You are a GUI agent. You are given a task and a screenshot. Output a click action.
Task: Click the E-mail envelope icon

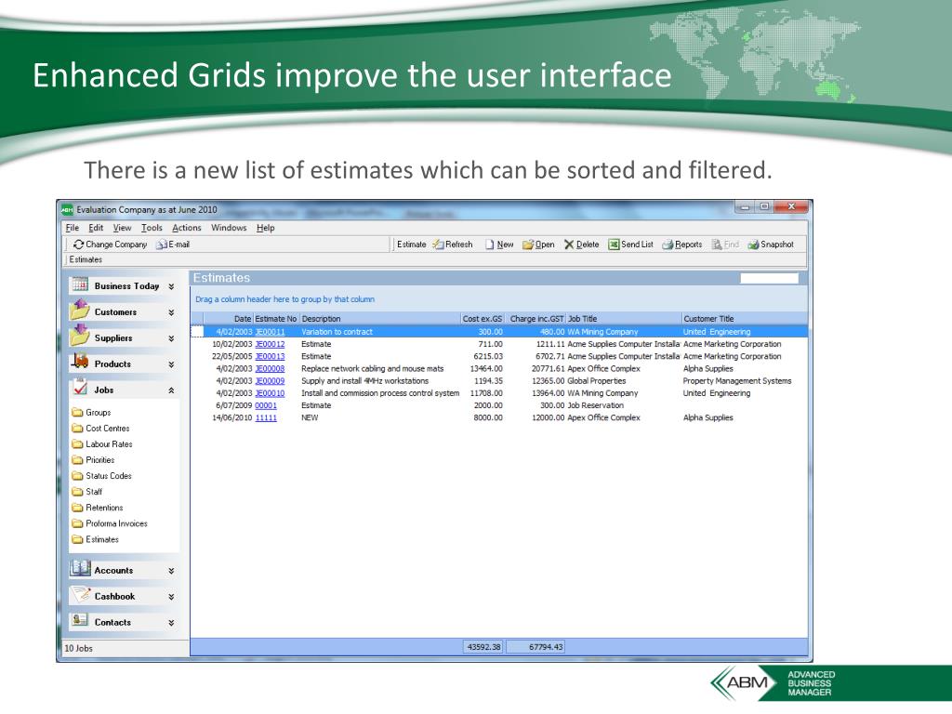pos(162,245)
